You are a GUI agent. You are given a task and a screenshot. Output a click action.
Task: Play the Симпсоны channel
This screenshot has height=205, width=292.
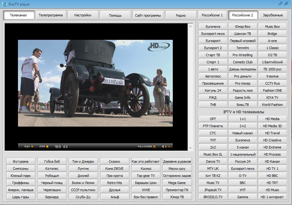click(21, 169)
